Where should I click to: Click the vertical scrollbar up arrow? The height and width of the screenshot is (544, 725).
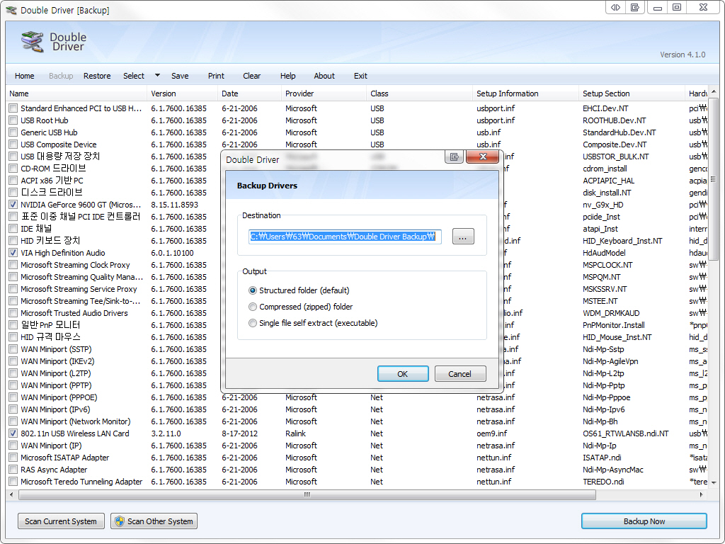(x=714, y=91)
